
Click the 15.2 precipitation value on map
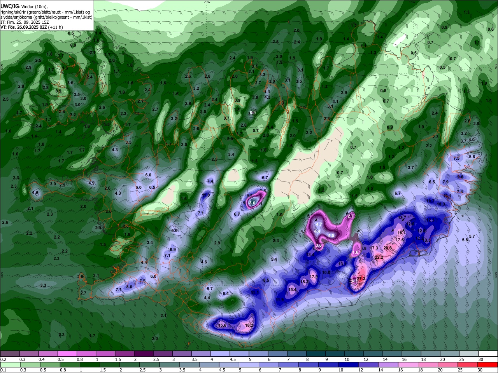pos(305,282)
